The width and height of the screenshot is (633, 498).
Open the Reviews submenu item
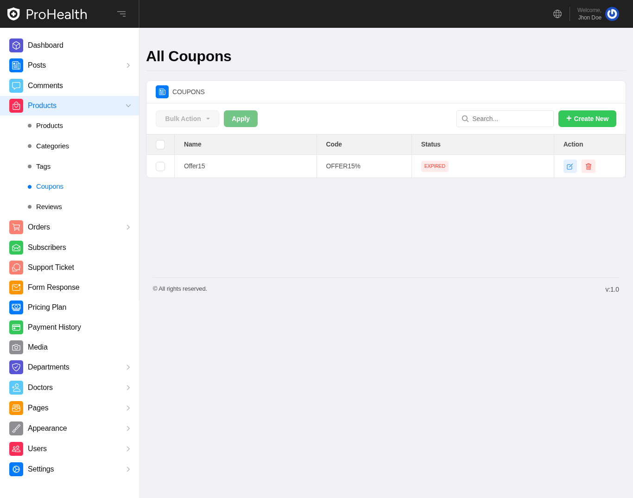[49, 207]
